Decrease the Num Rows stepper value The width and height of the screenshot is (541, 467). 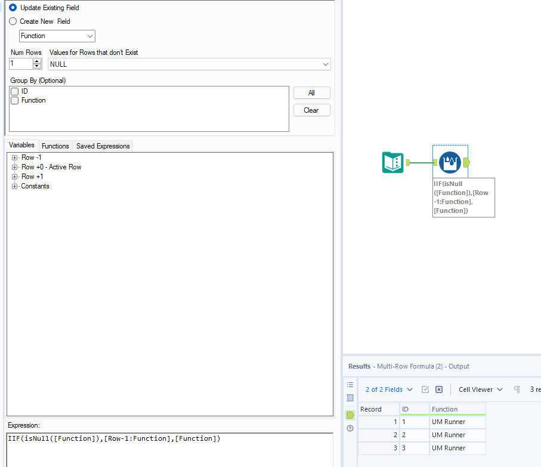point(37,66)
